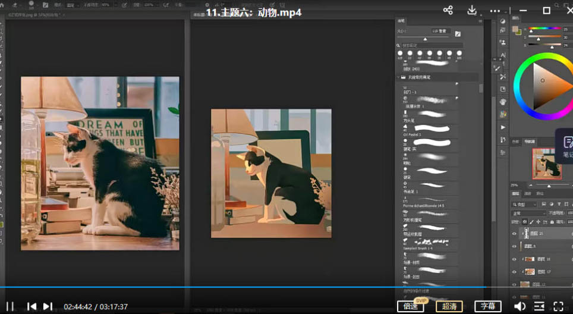573x314 pixels.
Task: Click the foreground color swatch
Action: [x=515, y=29]
